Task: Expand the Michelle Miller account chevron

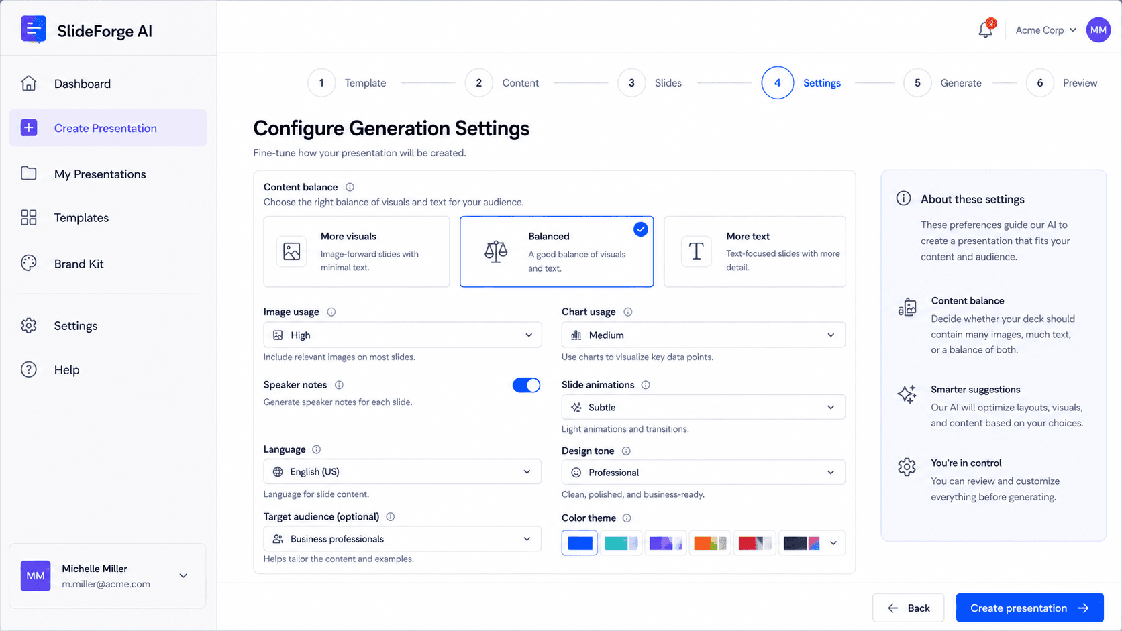Action: (183, 576)
